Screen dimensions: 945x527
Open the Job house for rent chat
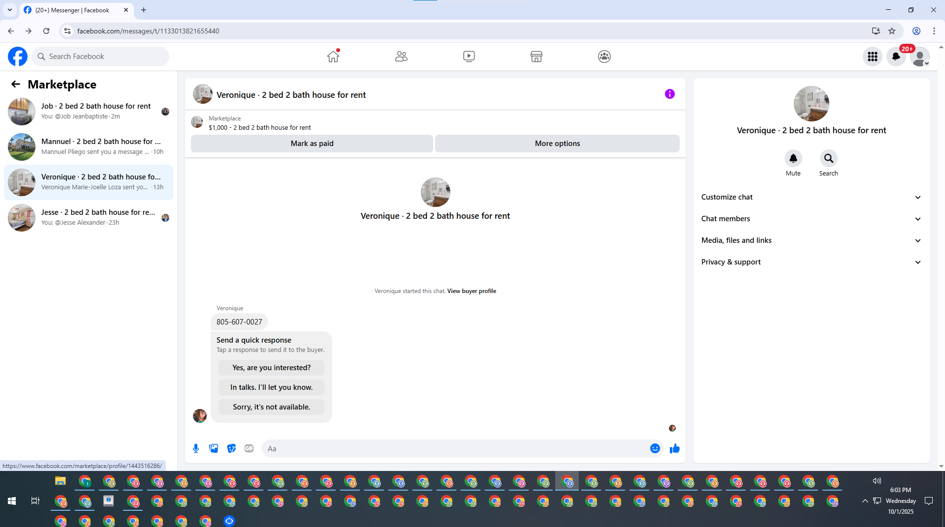click(x=89, y=111)
